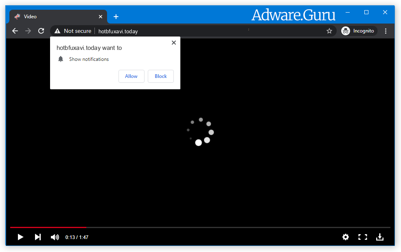The width and height of the screenshot is (401, 252).
Task: Reload the hotbfuxavi.today page
Action: pyautogui.click(x=41, y=31)
